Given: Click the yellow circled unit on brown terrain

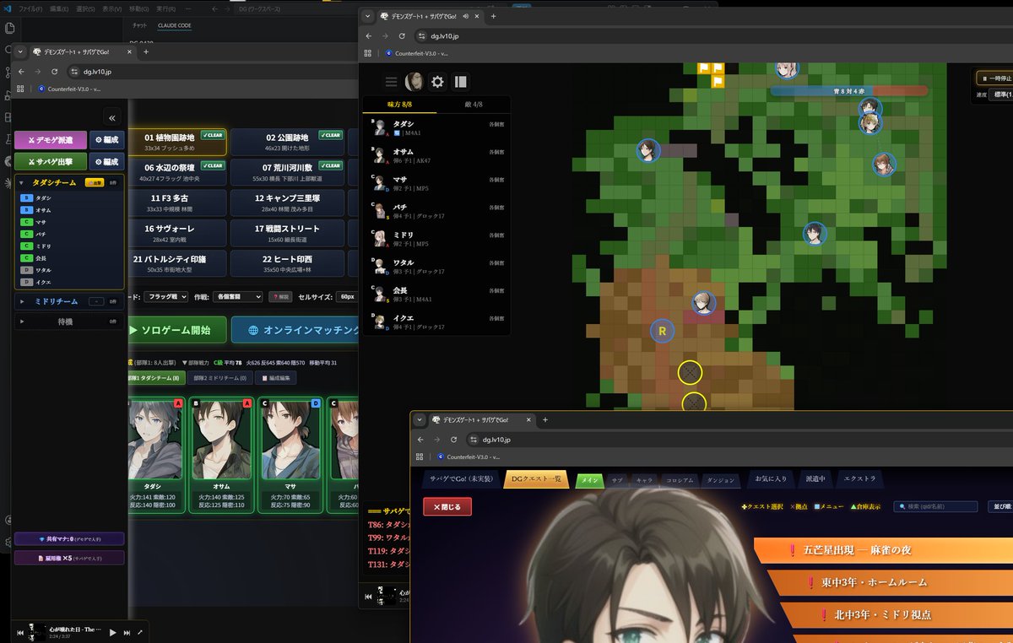Looking at the screenshot, I should click(x=691, y=372).
